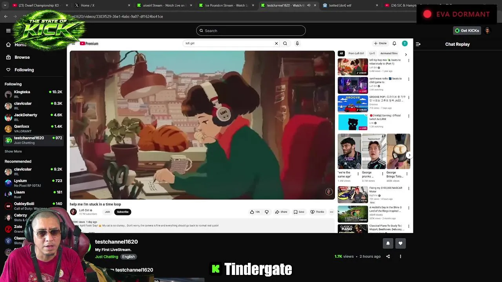502x282 pixels.
Task: Click the muted-tab speaker icon on testchannel1620 tab
Action: click(309, 5)
